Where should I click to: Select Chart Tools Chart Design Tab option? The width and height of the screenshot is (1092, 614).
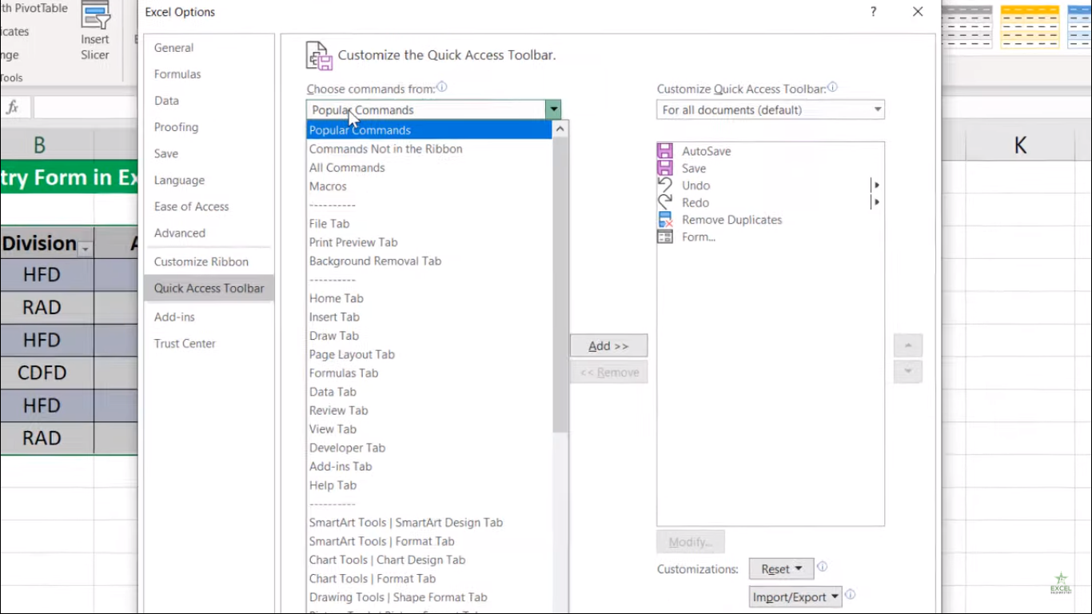429,560
